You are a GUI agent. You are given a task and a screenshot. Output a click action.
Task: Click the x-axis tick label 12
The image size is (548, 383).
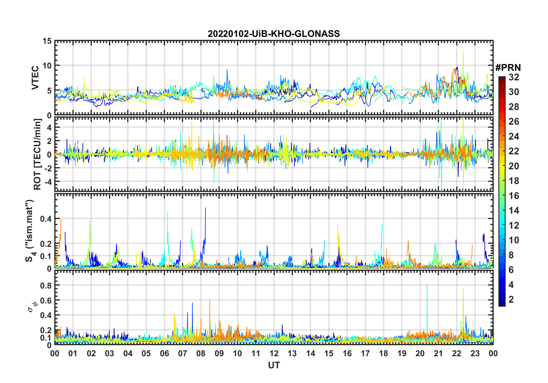point(274,353)
